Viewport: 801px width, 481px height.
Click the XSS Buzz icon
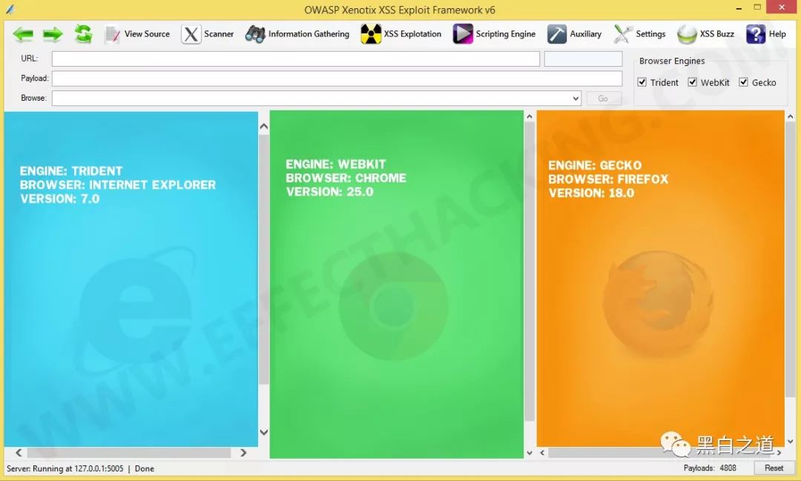coord(687,34)
